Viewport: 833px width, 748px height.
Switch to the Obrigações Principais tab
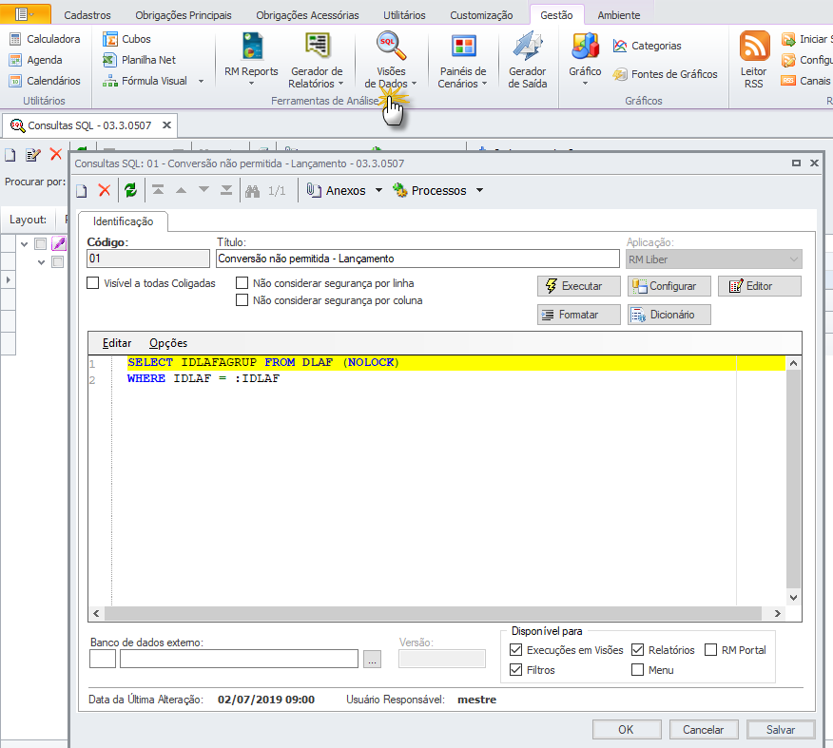pyautogui.click(x=184, y=15)
